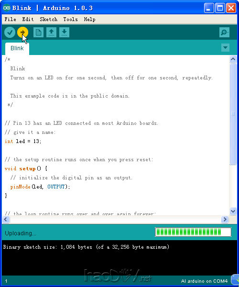239x287 pixels.
Task: Click the "setup routine runs once" comment
Action: pyautogui.click(x=79, y=160)
